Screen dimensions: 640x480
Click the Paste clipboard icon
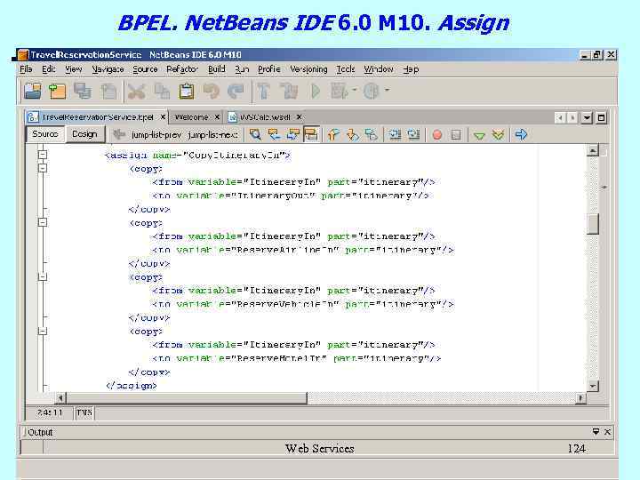187,91
